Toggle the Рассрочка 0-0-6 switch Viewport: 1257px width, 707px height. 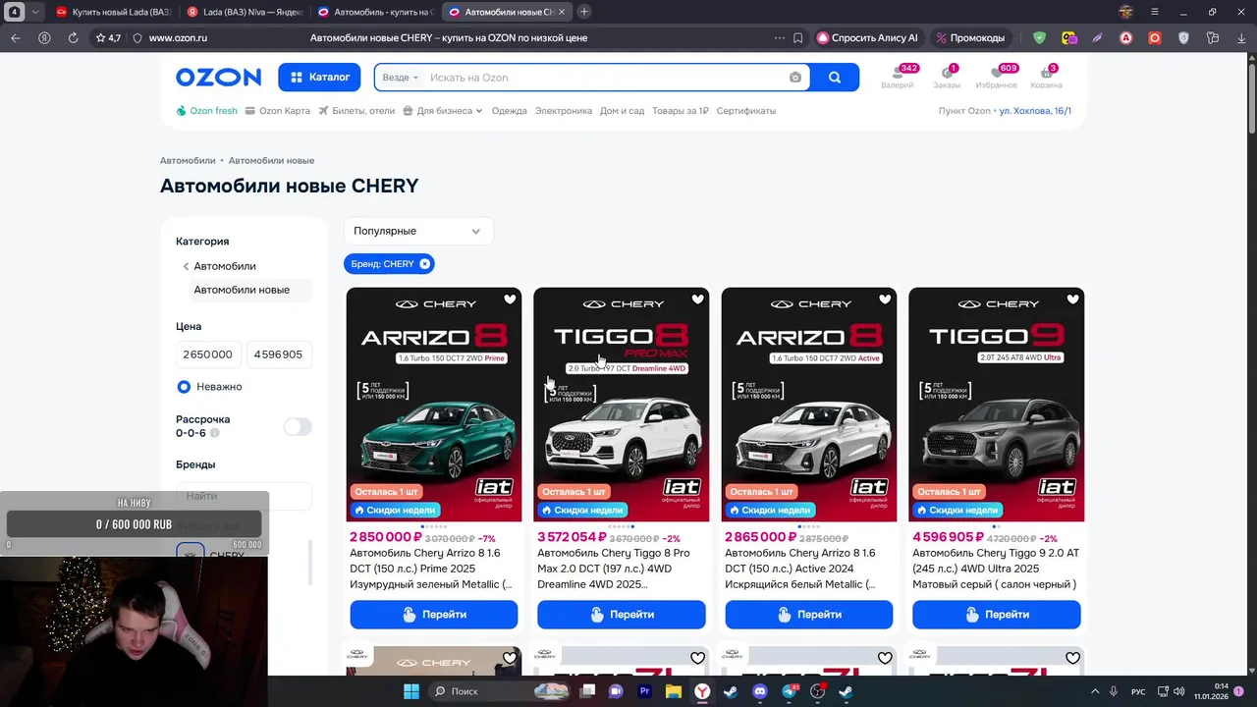coord(298,426)
